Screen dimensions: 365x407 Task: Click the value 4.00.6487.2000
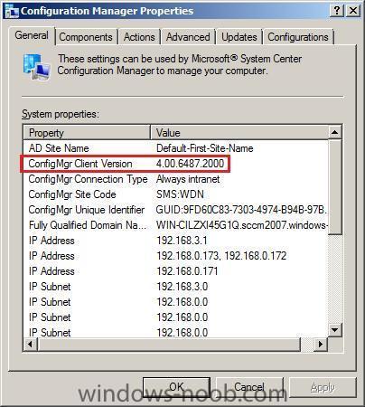click(x=190, y=164)
